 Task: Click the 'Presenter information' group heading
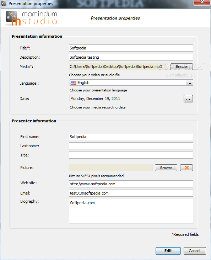point(34,121)
